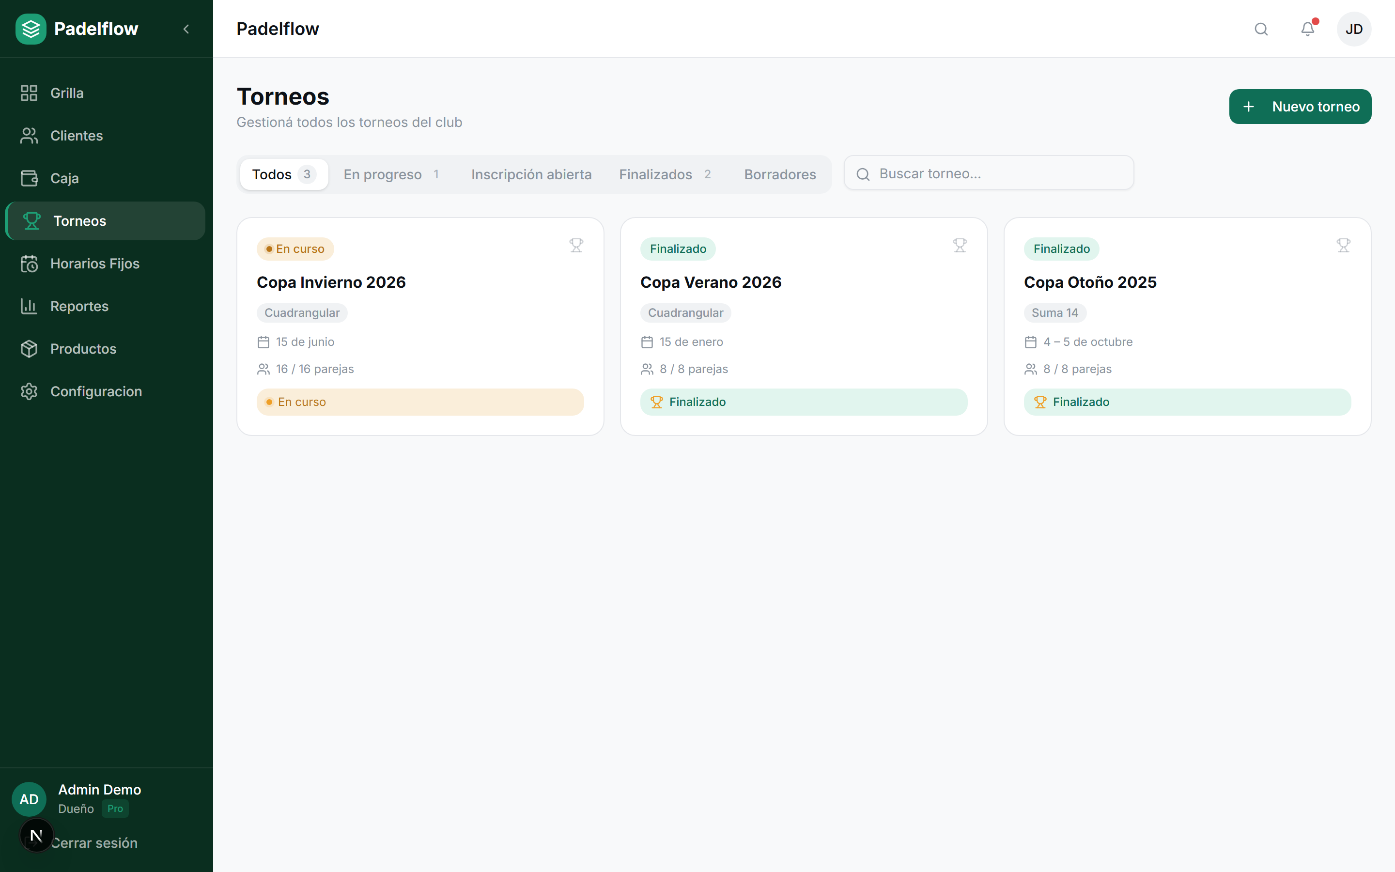Click the Cuadrangular tag on Copa Verano
Screen dimensions: 1395x872
click(685, 312)
